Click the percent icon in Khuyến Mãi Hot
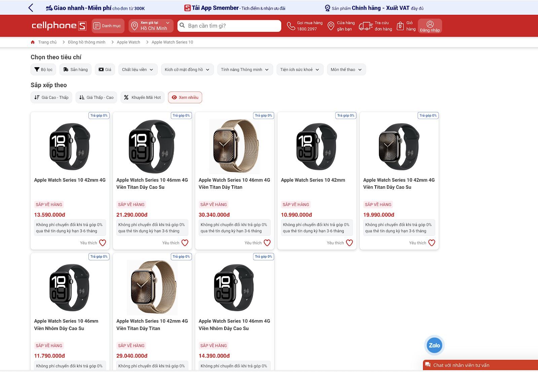538x372 pixels. [x=126, y=98]
